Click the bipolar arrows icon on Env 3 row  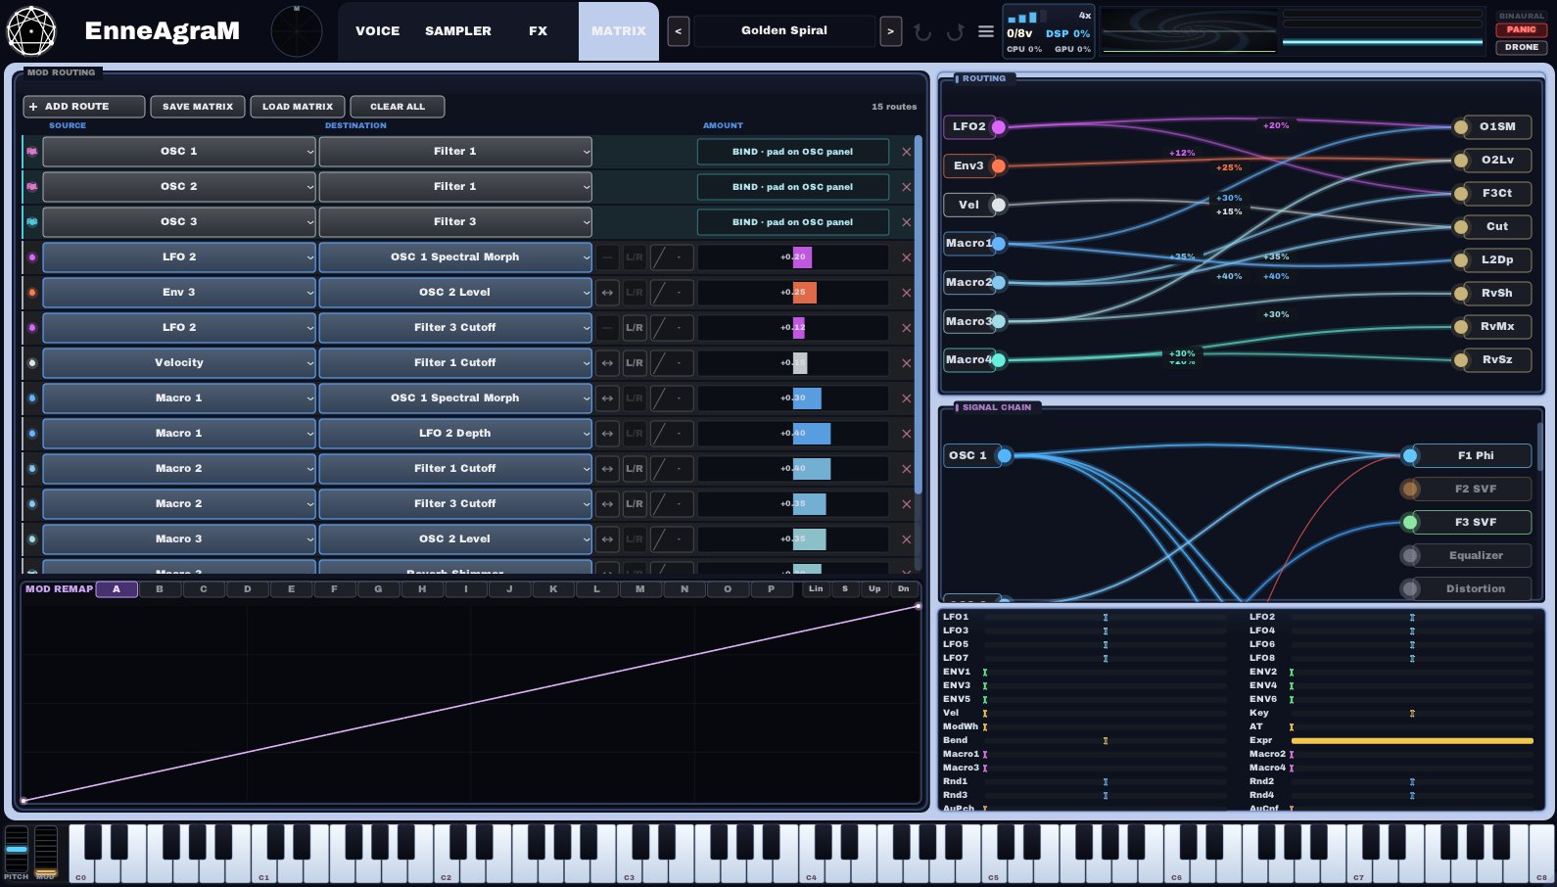coord(608,293)
